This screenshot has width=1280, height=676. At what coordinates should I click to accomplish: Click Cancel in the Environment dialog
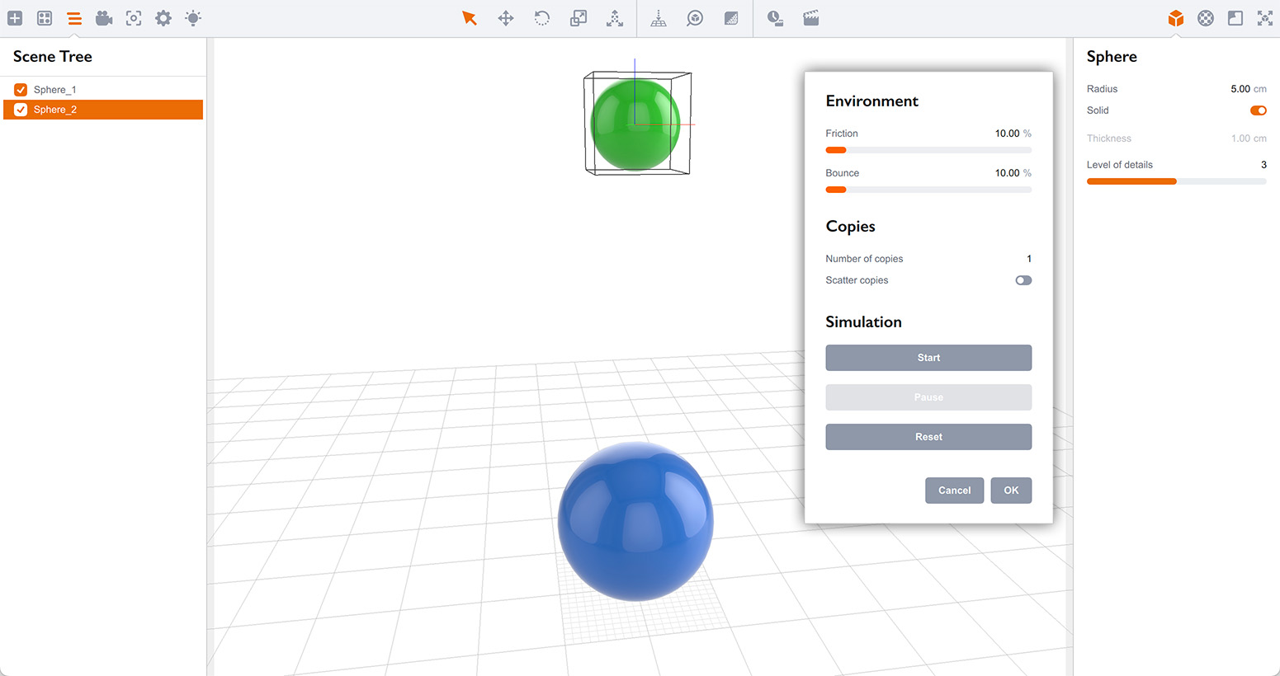(x=954, y=490)
